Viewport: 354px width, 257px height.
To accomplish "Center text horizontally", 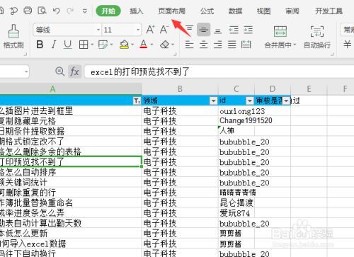I will pyautogui.click(x=203, y=45).
